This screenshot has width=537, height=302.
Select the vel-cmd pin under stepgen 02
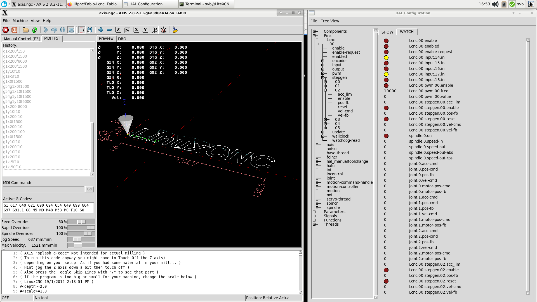click(x=345, y=111)
